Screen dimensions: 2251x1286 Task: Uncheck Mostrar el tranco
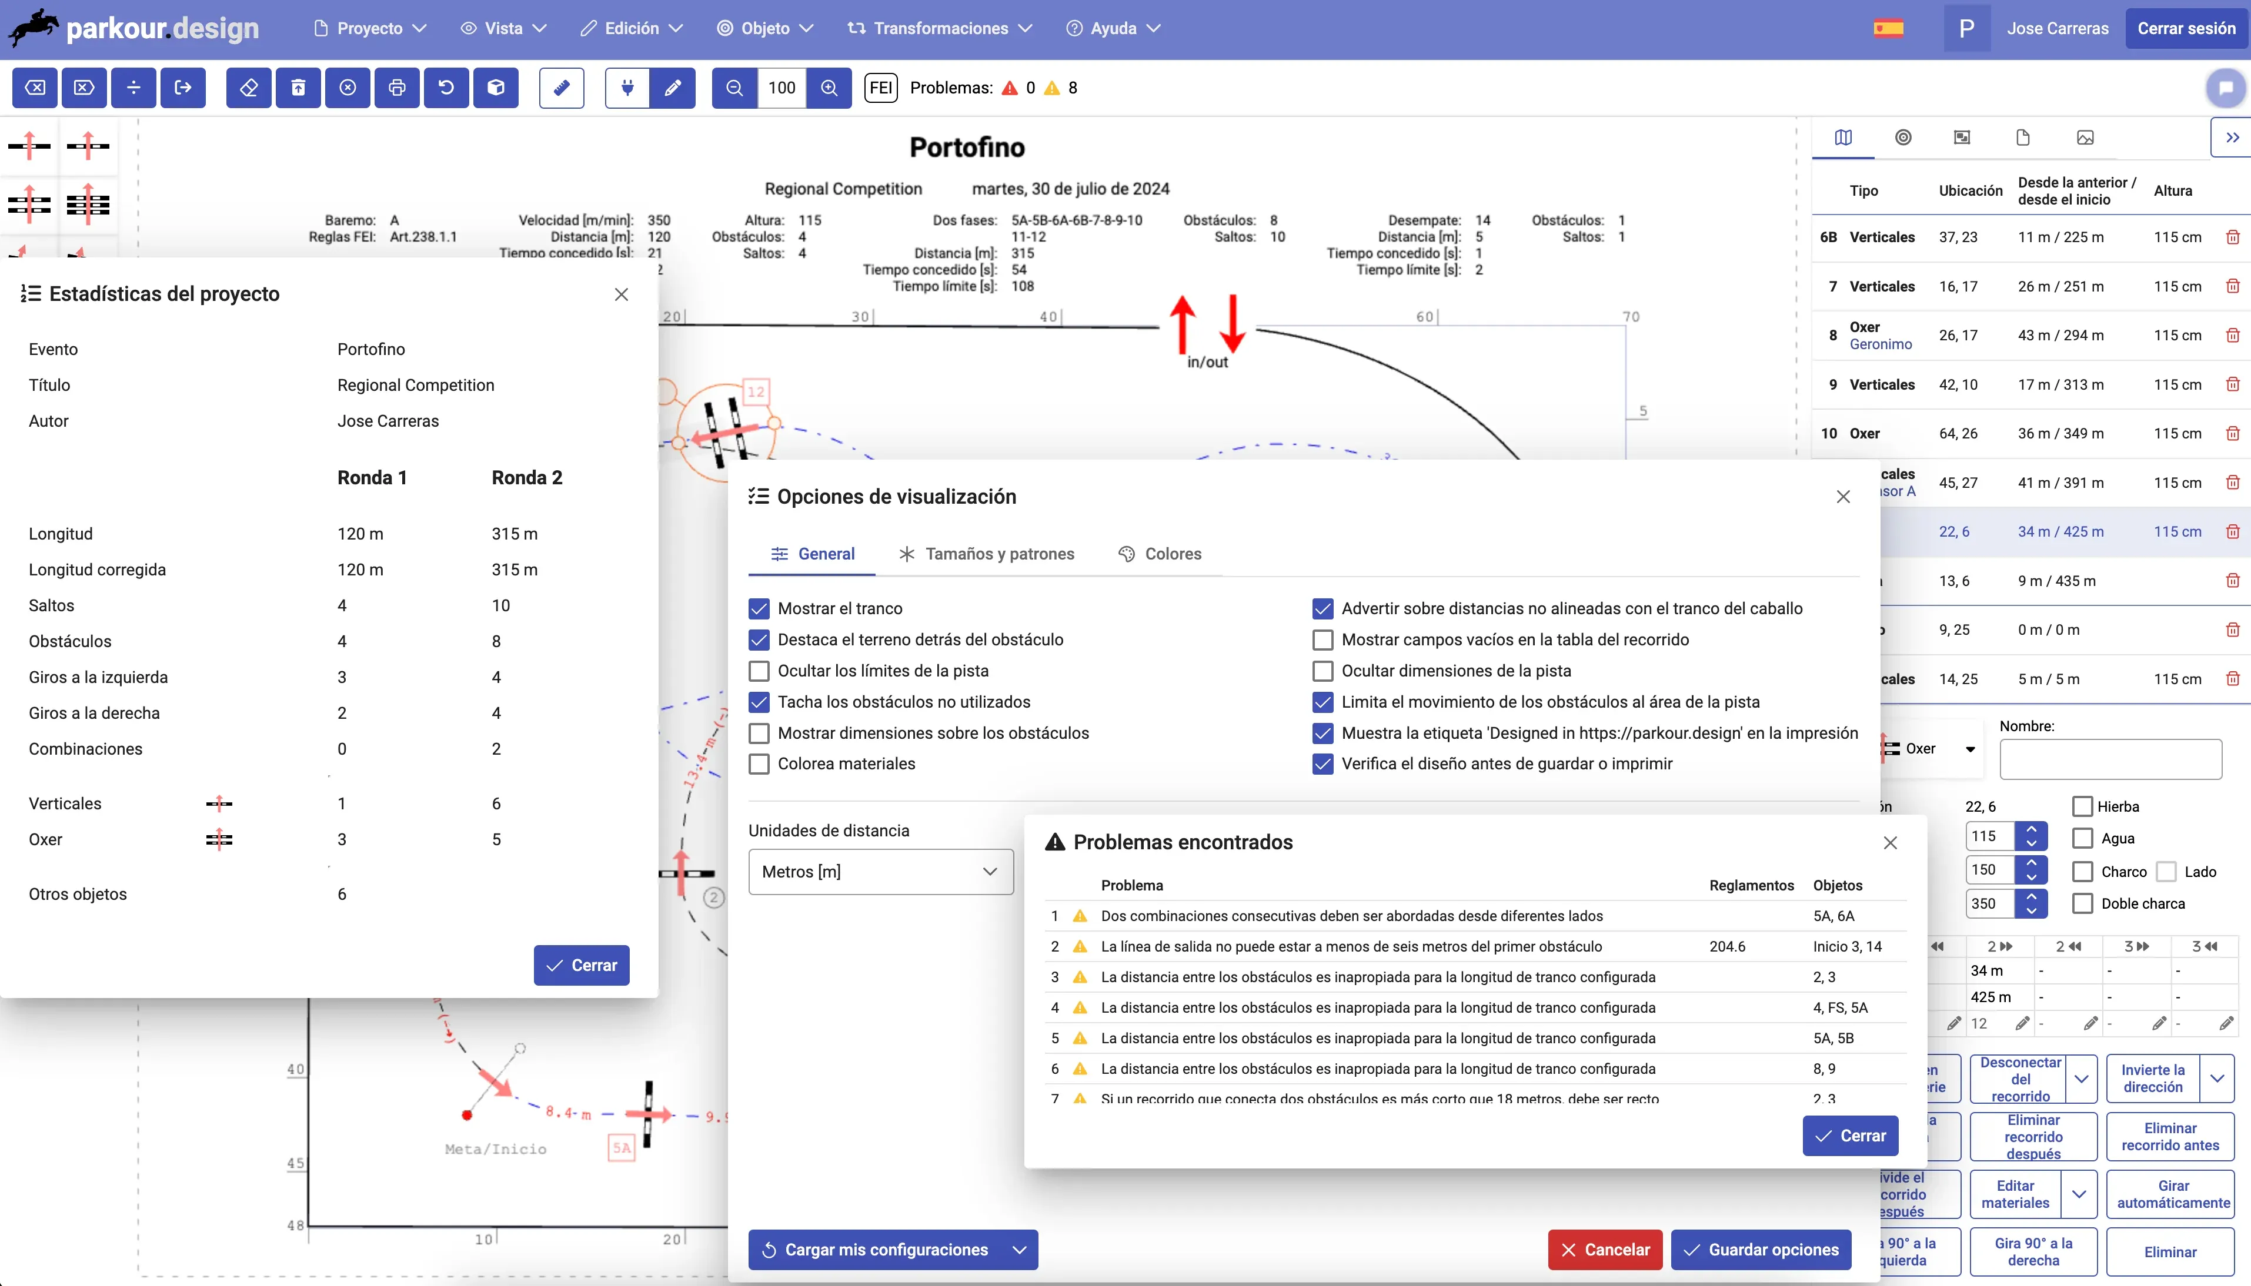click(x=759, y=608)
